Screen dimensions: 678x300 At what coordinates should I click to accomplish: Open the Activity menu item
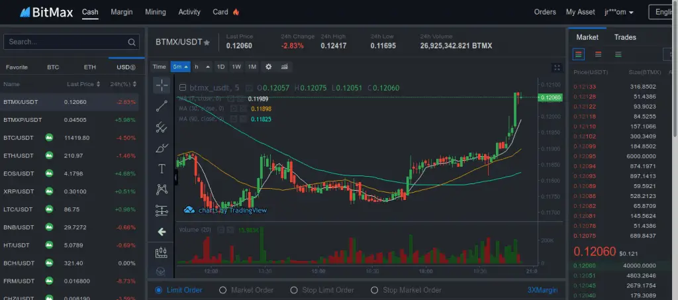point(189,12)
